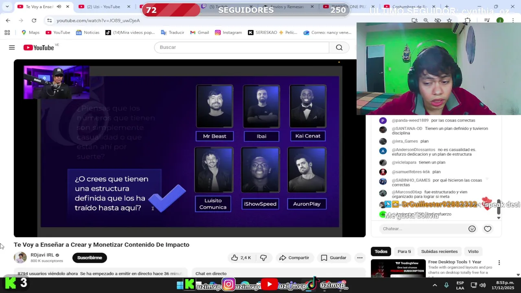View site information icon in address bar
Image resolution: width=521 pixels, height=293 pixels.
click(x=49, y=20)
